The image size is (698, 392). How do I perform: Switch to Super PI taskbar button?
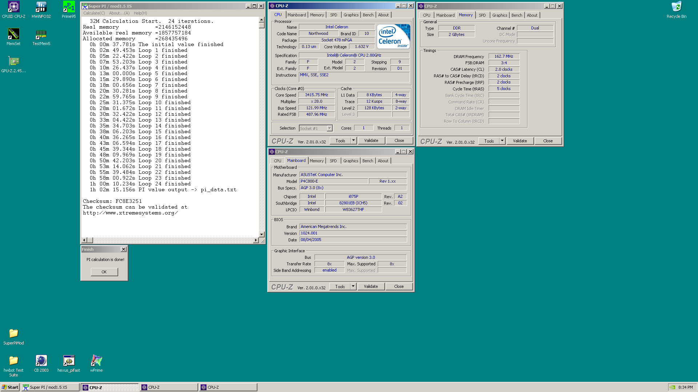50,387
